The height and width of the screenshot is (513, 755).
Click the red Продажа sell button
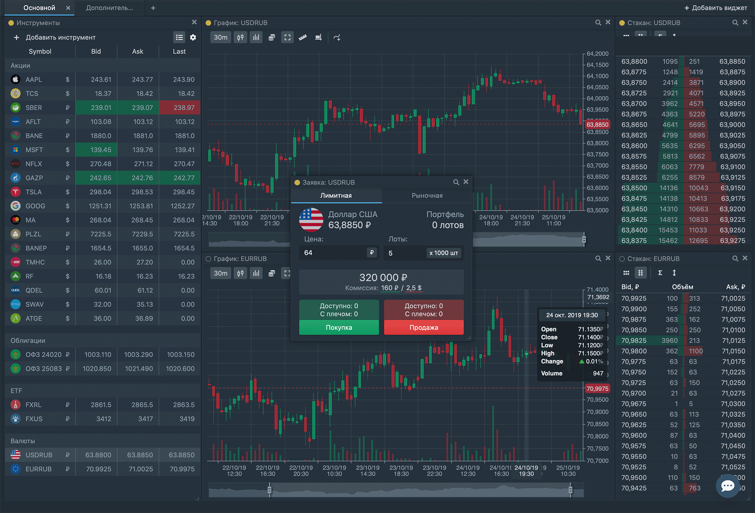[424, 328]
